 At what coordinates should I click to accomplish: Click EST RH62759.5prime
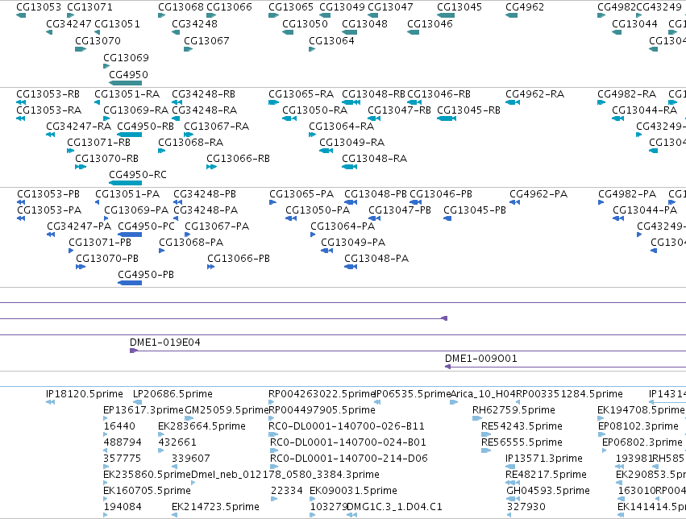coord(513,410)
